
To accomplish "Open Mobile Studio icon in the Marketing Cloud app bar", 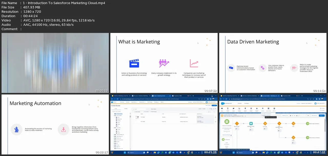I will point(228,108).
